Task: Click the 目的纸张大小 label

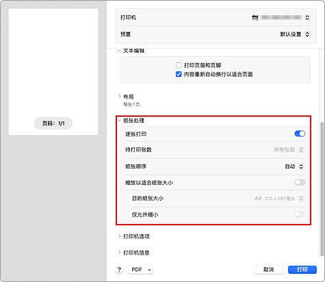Action: 148,199
